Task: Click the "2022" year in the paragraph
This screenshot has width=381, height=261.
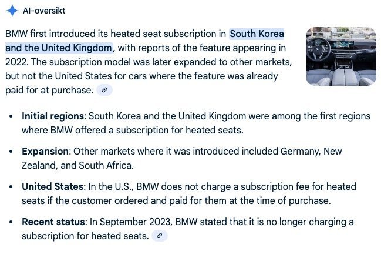Action: click(16, 62)
